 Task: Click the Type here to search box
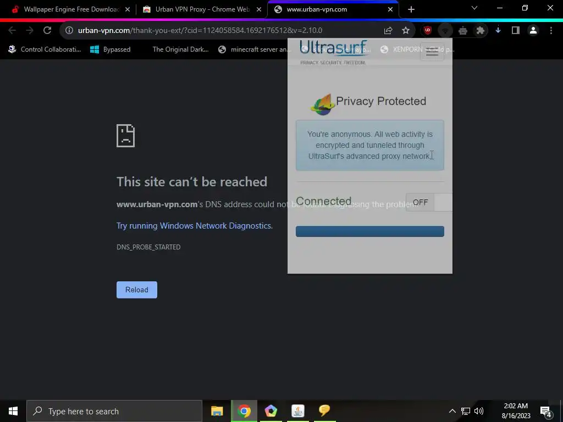[x=114, y=411]
